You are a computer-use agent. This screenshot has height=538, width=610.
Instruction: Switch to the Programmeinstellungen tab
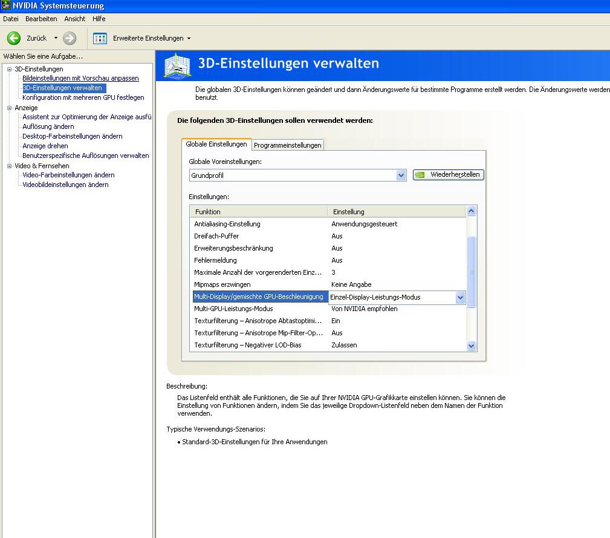click(x=288, y=145)
